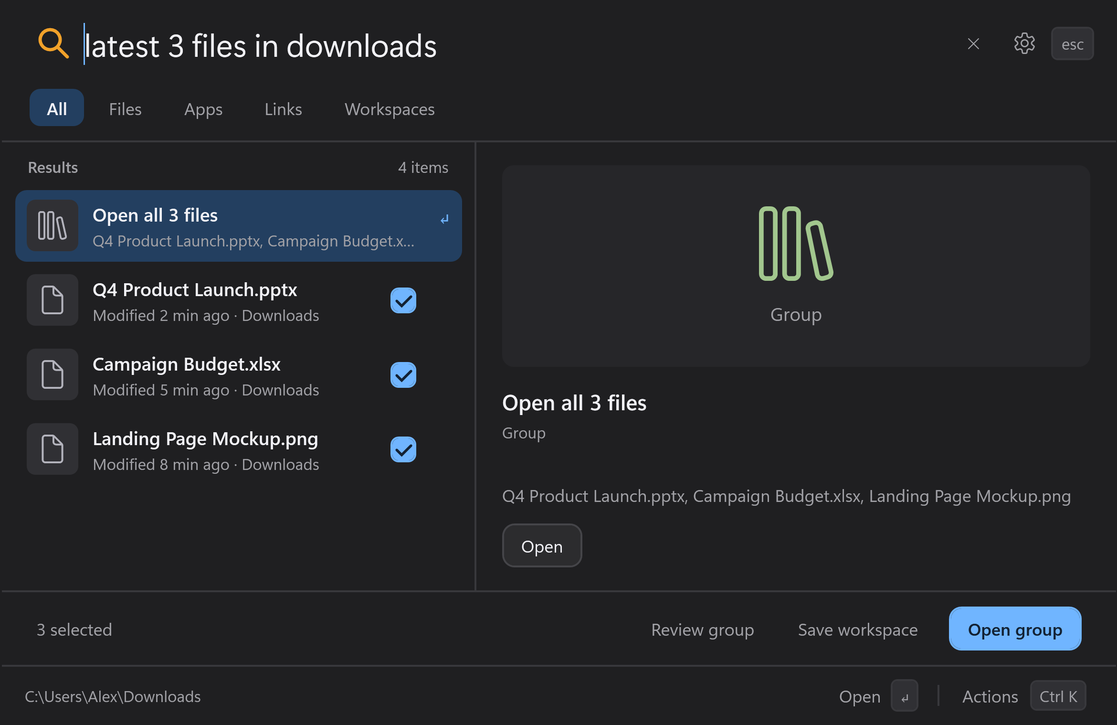Uncheck the Landing Page Mockup.png checkbox
Screen dimensions: 1117x725
(x=403, y=449)
